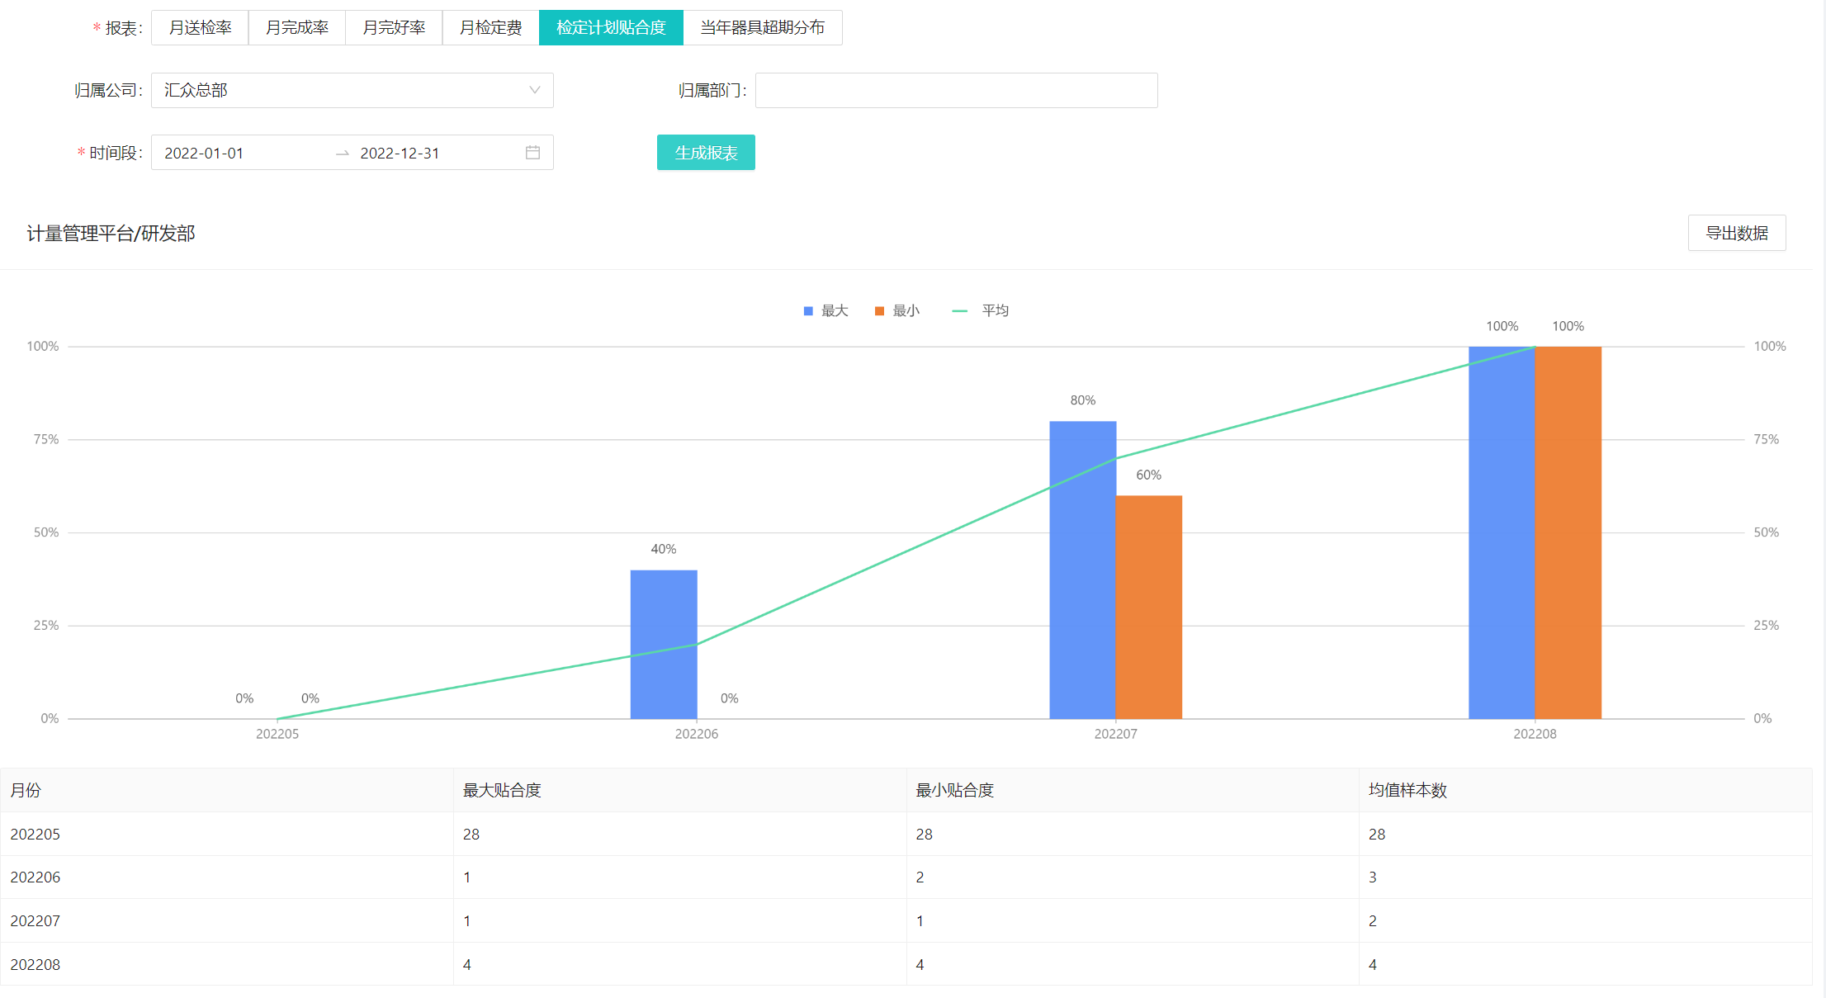Open the 当年器具超期分布 report tab

(762, 27)
